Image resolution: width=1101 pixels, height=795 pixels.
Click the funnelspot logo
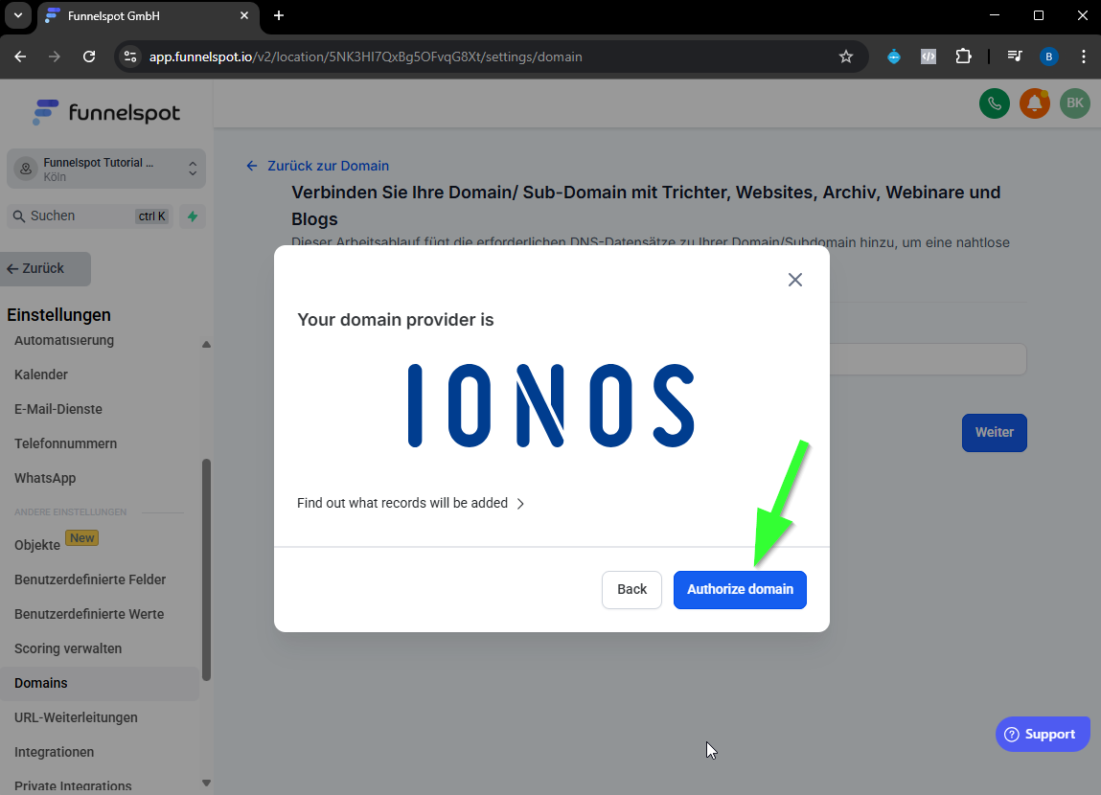click(106, 112)
